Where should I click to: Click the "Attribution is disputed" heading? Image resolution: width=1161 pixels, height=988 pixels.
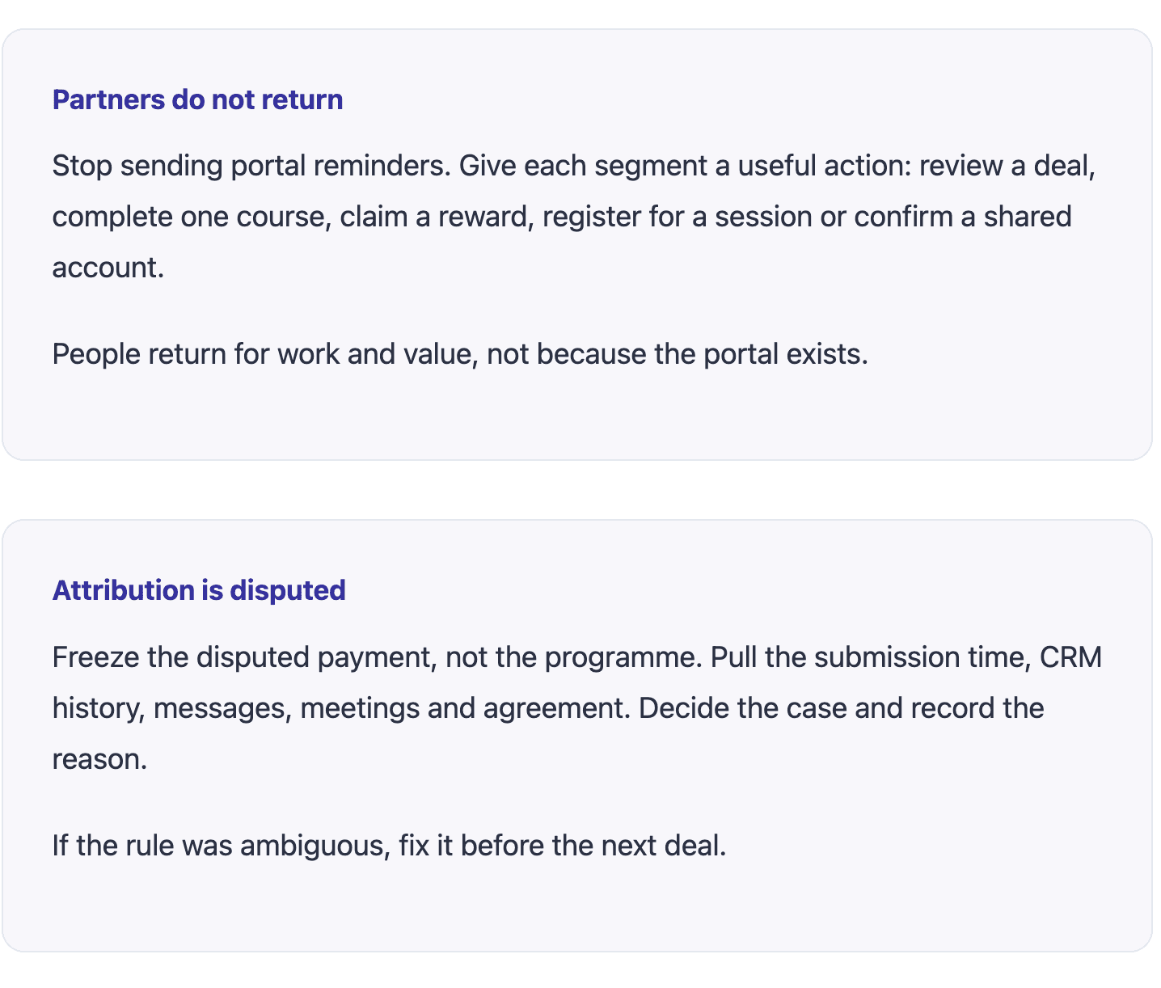(x=199, y=590)
